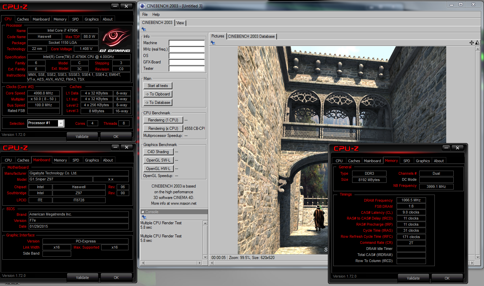Click the To Clipboard button
The height and width of the screenshot is (286, 484).
point(158,94)
